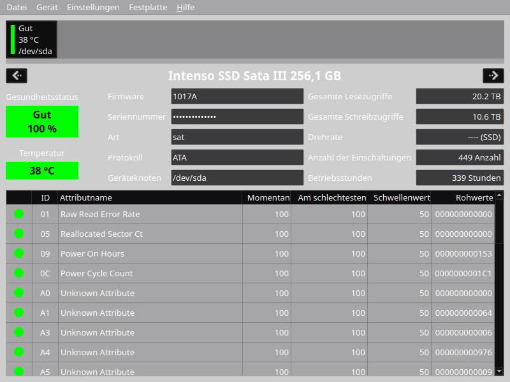Click the Unknown Attribute name in row A4

pyautogui.click(x=98, y=353)
